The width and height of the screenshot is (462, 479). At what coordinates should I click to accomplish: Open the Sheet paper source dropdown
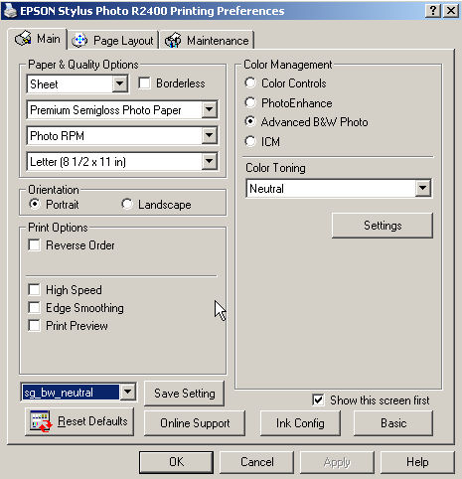pos(119,83)
